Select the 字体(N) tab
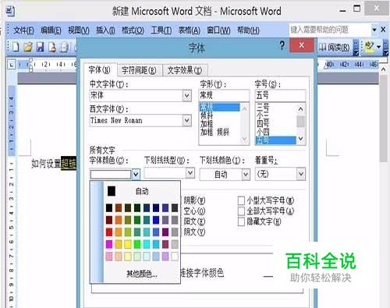 pyautogui.click(x=100, y=69)
